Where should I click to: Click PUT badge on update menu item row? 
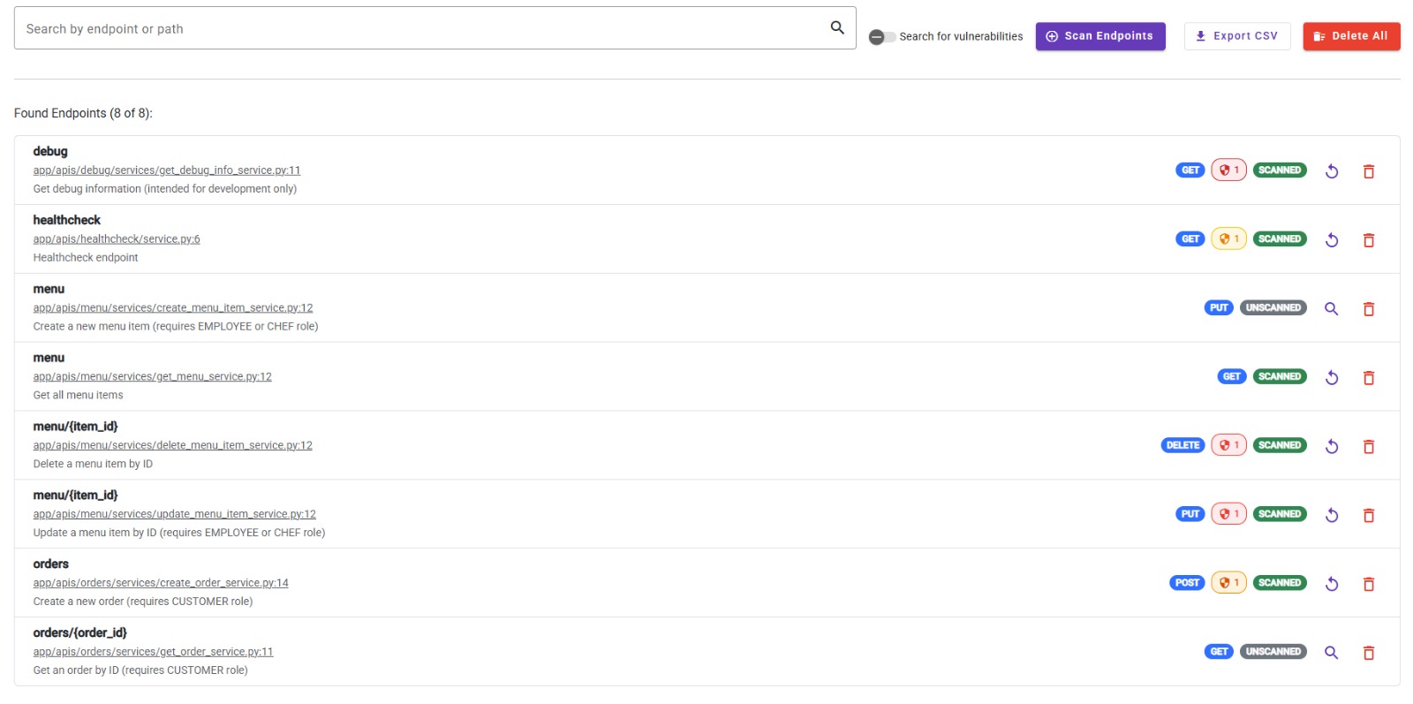[1190, 515]
